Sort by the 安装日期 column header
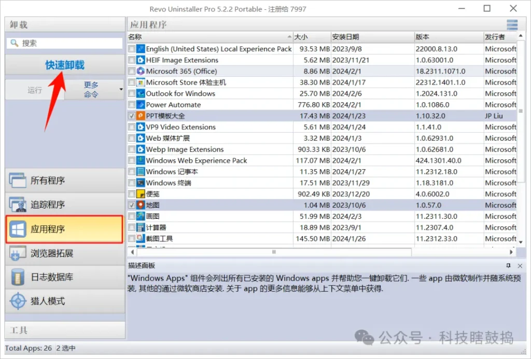 click(372, 37)
